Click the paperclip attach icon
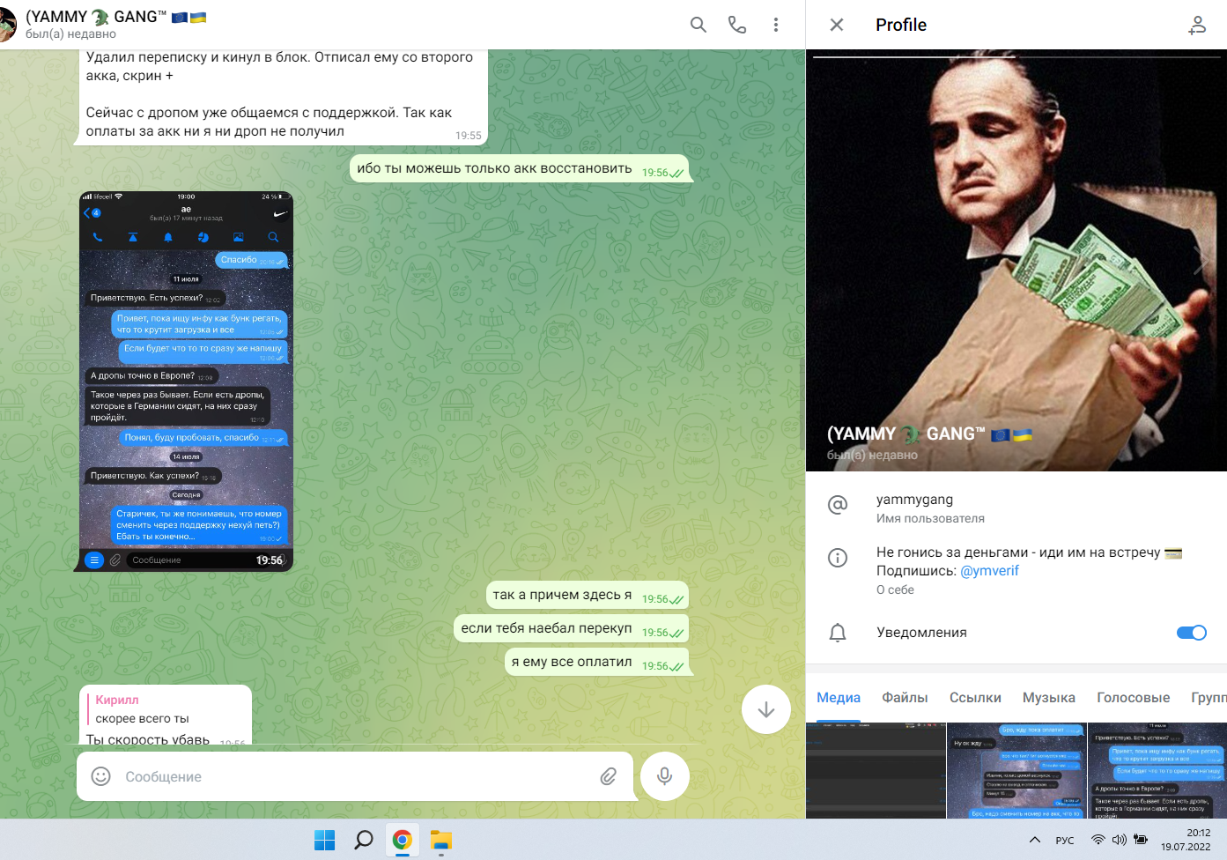The height and width of the screenshot is (860, 1227). click(609, 776)
